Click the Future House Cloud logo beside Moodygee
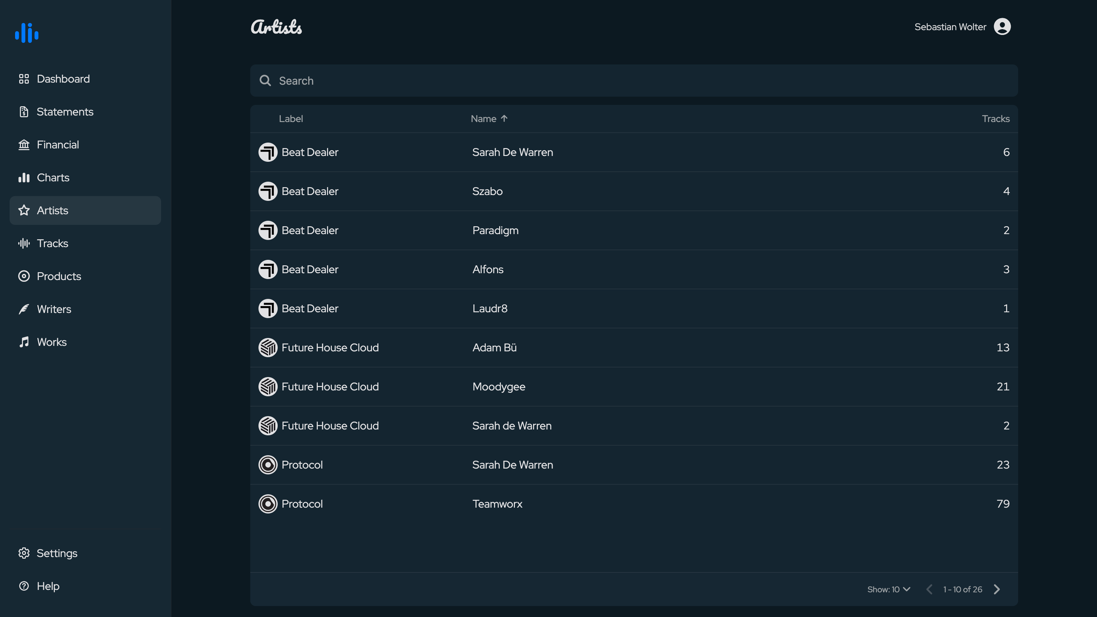The width and height of the screenshot is (1097, 617). (268, 387)
